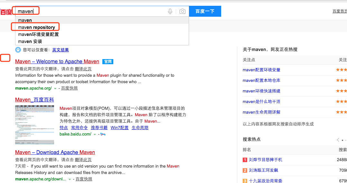Click the blue ribbon icon after baike.baidu.com

pyautogui.click(x=103, y=134)
